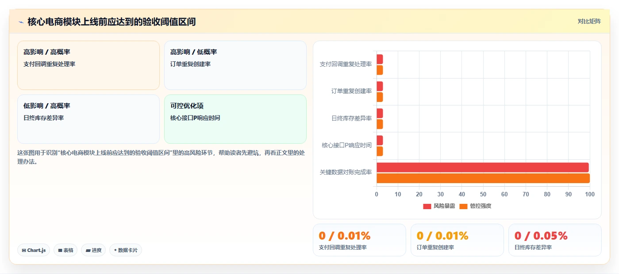Click the 日终库存差异率 chart axis label
Screen dimensions: 619x274
point(351,118)
